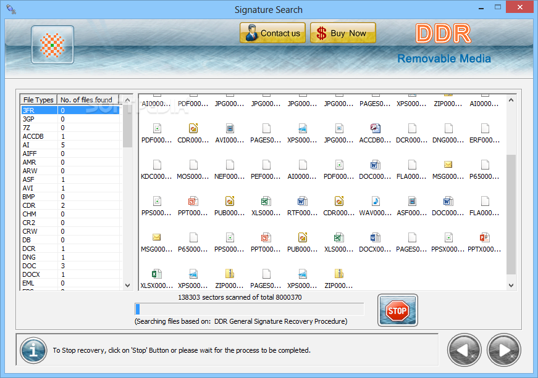538x378 pixels.
Task: Select the CHM row in file types
Action: click(70, 213)
